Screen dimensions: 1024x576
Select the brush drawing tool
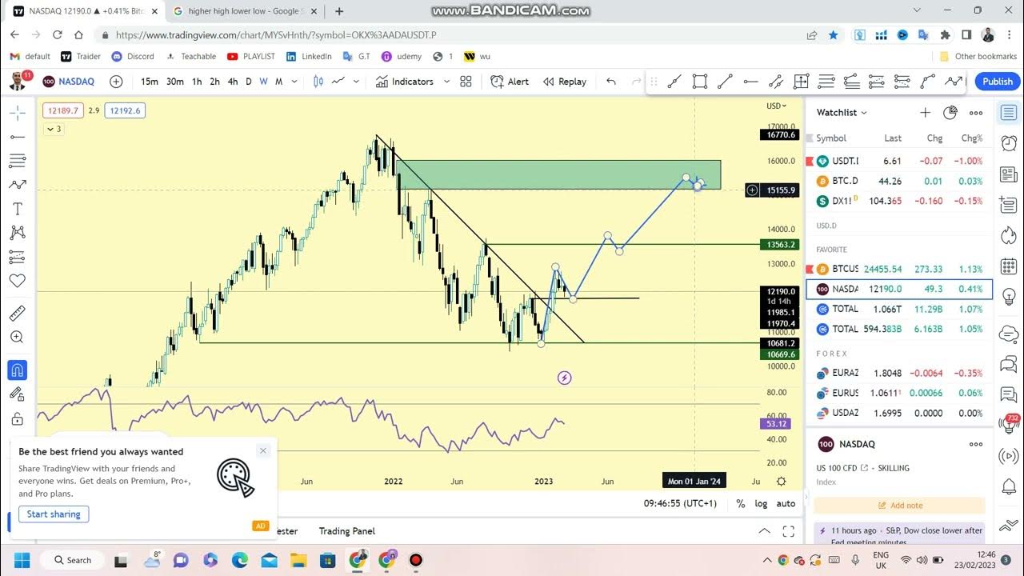click(x=17, y=185)
